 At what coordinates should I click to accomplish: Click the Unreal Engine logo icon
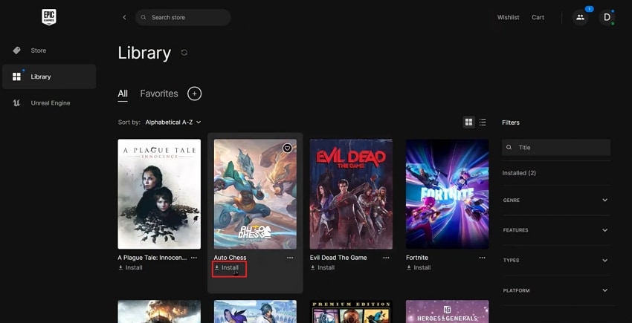click(16, 103)
